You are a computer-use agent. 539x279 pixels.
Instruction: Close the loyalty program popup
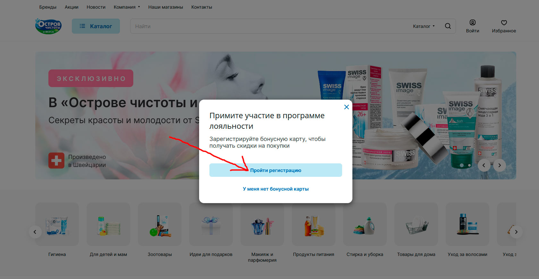[347, 107]
